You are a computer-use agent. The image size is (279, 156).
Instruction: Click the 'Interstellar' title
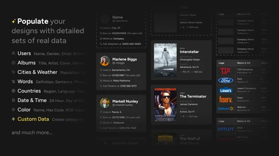click(x=189, y=52)
